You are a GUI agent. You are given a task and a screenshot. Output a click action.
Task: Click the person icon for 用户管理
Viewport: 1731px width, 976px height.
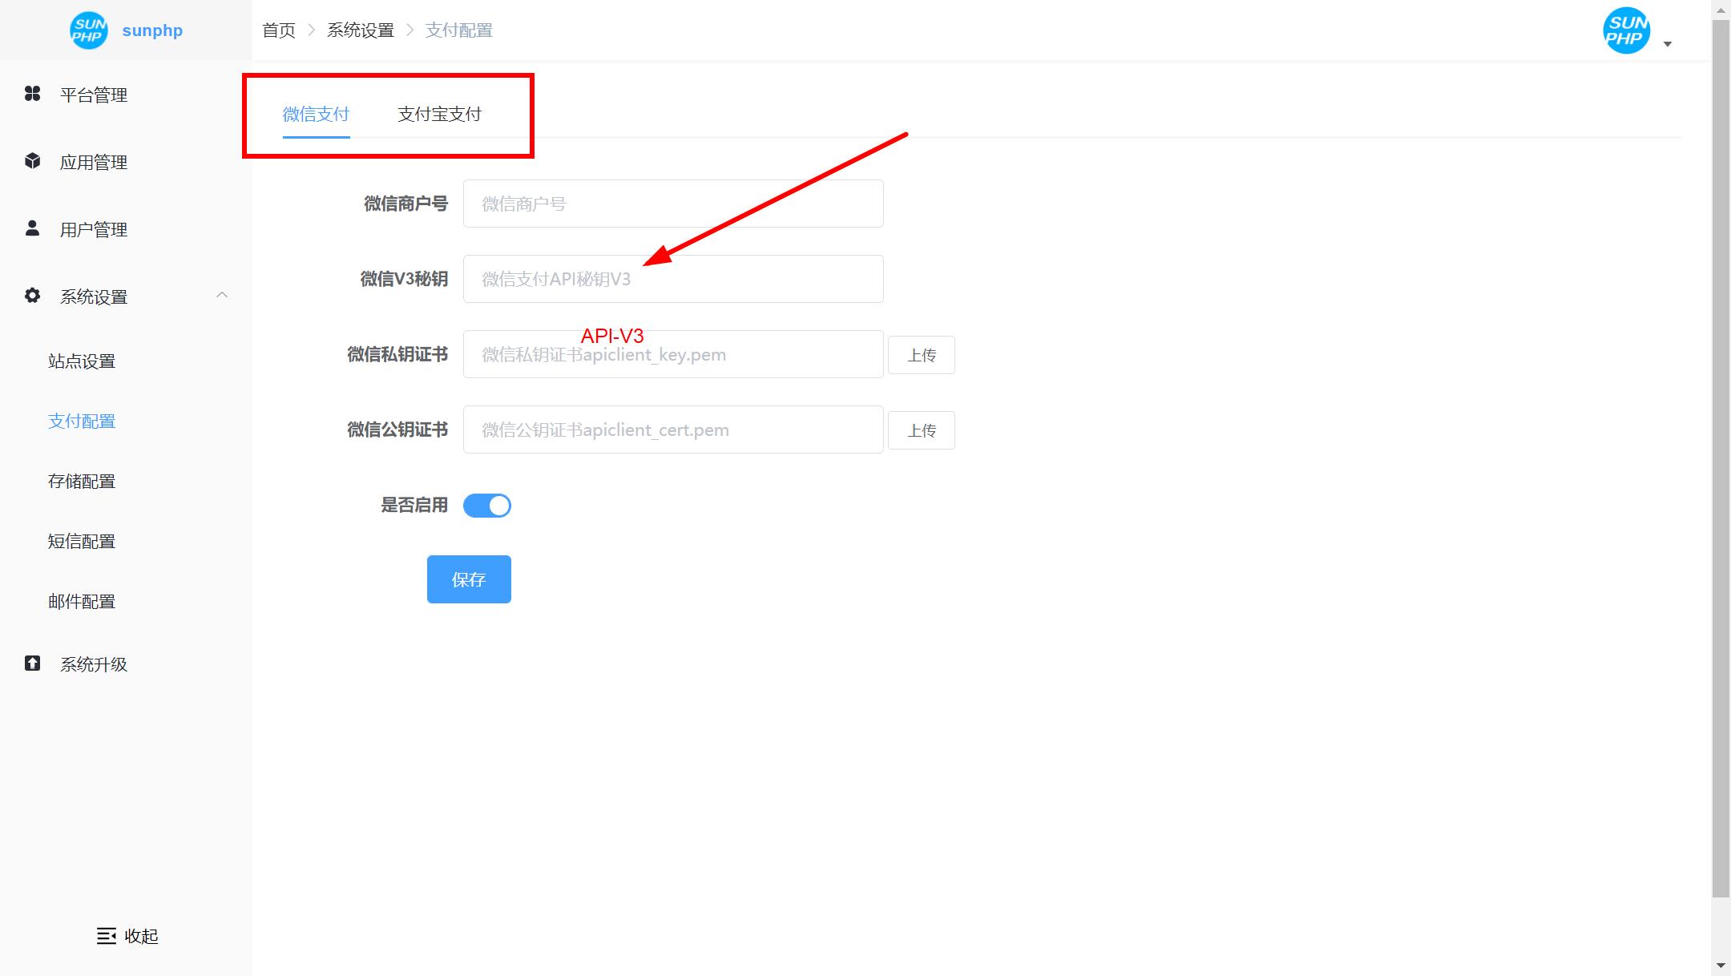click(x=32, y=228)
